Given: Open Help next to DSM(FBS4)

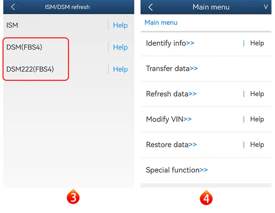Looking at the screenshot, I should click(x=120, y=47).
